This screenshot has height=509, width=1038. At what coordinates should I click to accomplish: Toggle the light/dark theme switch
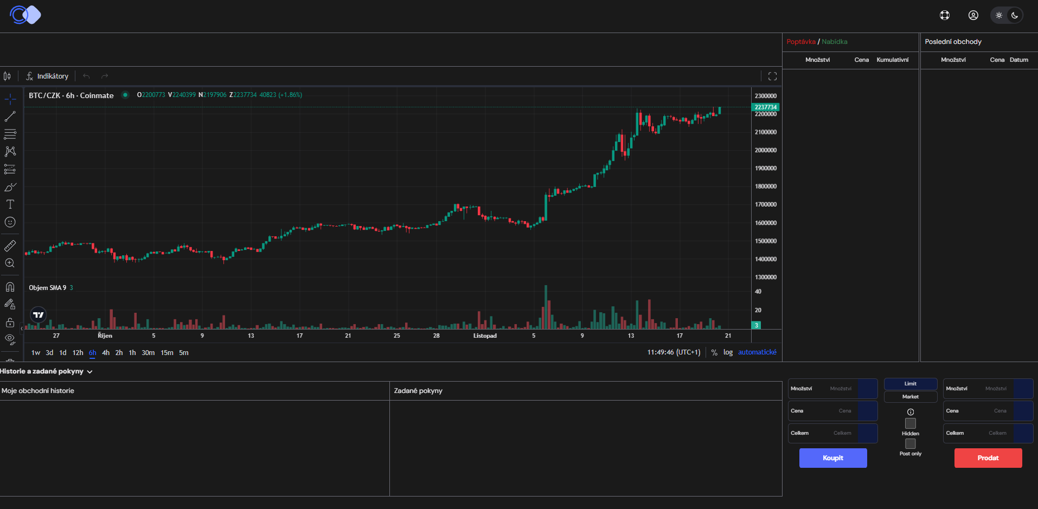[1007, 15]
